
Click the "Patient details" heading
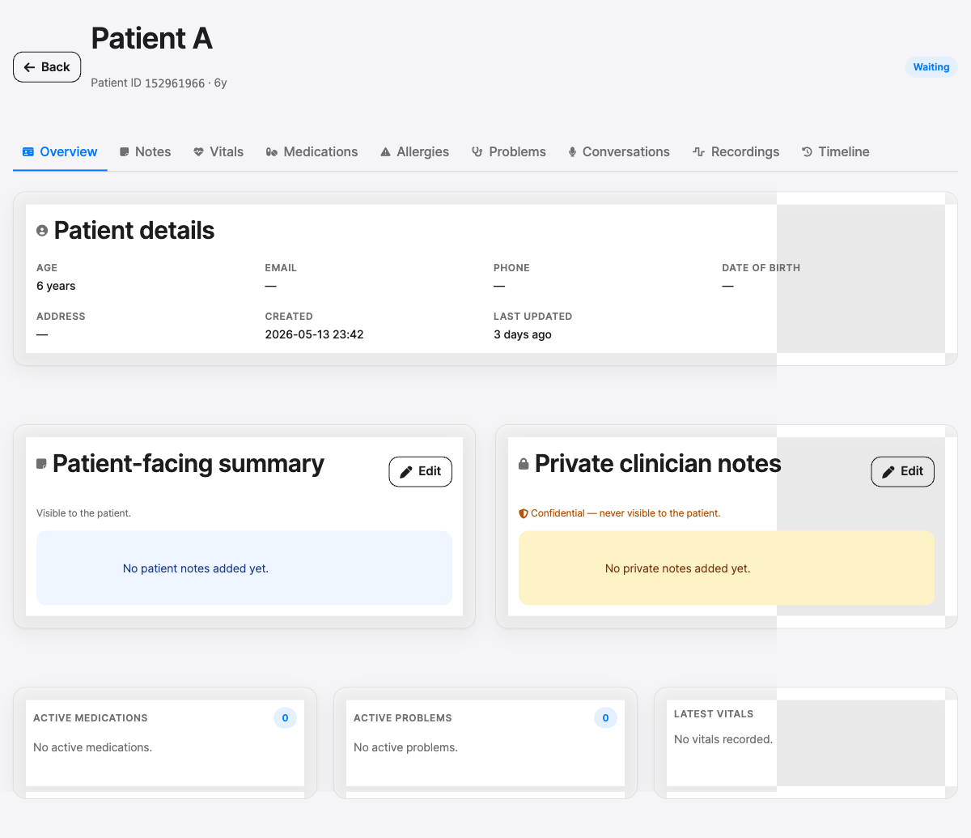coord(134,231)
